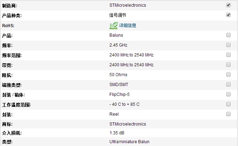238x146 pixels.
Task: Tick the 端接类型 SMD/SMT checkbox
Action: tap(228, 84)
